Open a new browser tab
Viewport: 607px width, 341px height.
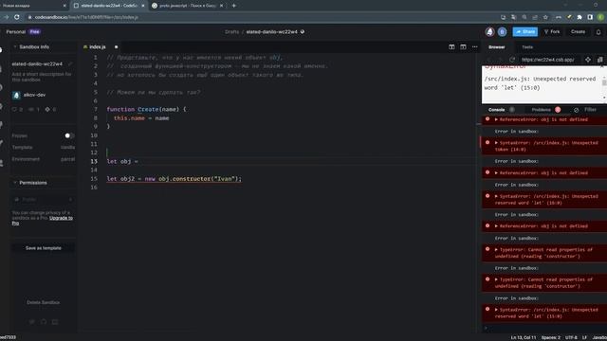[x=234, y=6]
